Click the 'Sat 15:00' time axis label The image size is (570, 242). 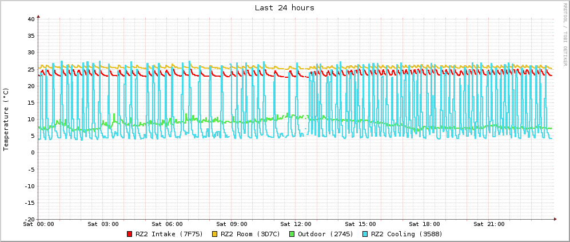(361, 224)
